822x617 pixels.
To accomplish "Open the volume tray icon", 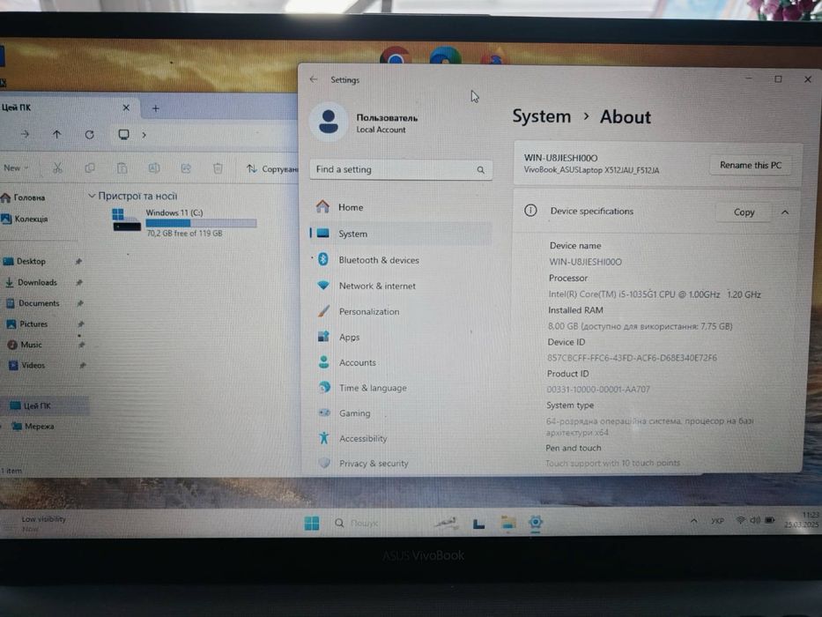I will (755, 520).
